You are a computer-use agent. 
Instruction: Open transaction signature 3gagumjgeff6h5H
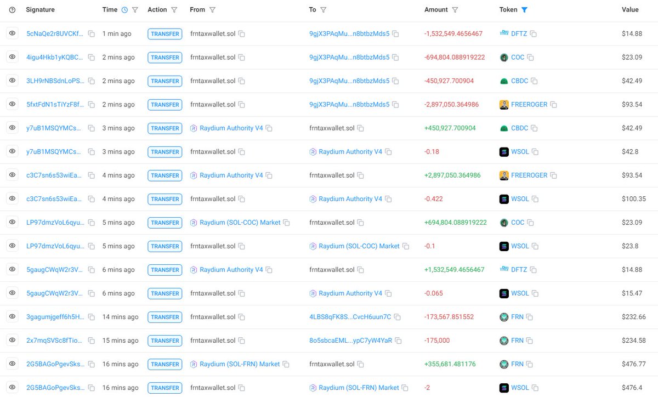coord(55,317)
